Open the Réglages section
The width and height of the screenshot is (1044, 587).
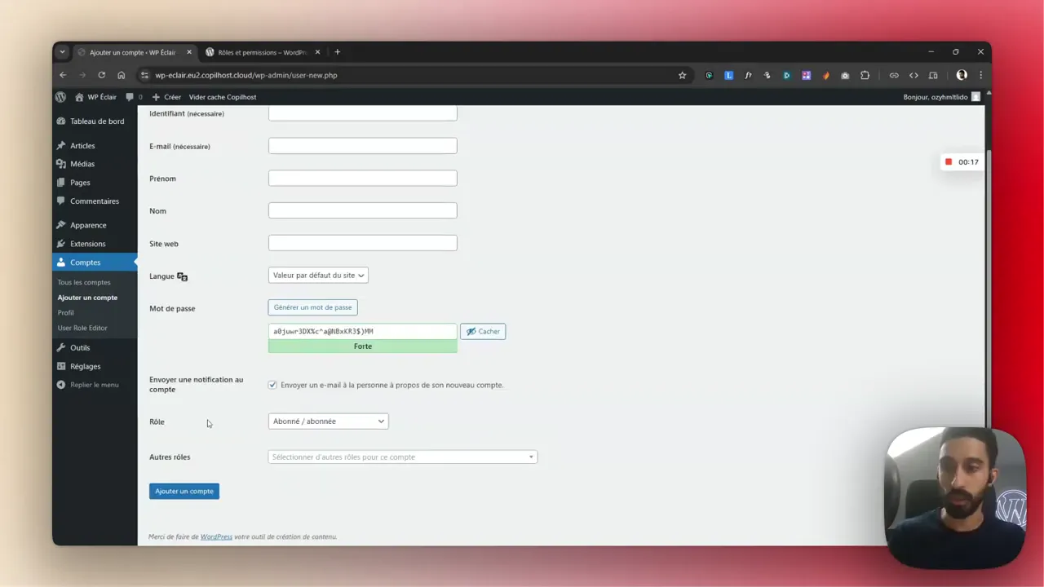85,366
